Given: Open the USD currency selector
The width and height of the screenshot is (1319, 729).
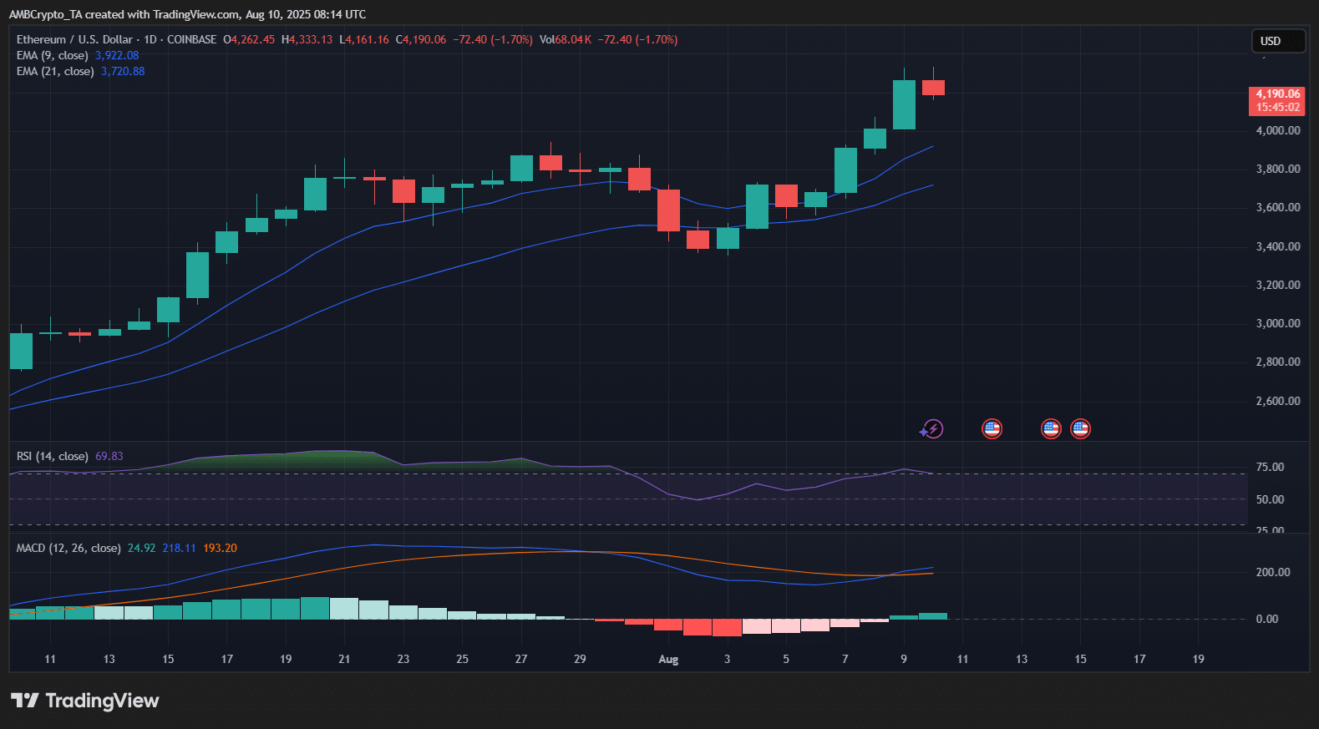Looking at the screenshot, I should [1277, 41].
